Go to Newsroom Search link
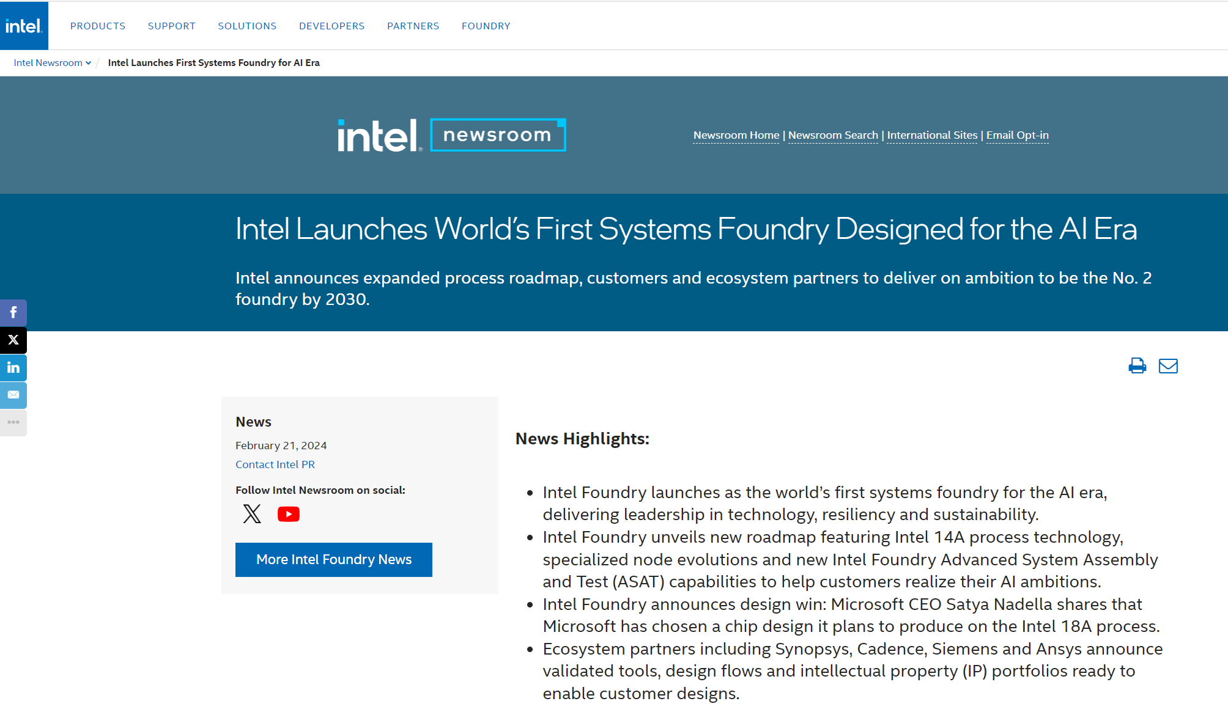This screenshot has width=1228, height=712. [833, 135]
